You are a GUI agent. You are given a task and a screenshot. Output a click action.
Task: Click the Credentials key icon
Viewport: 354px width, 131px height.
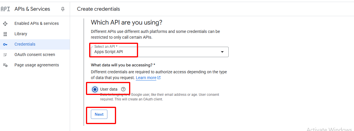[5, 44]
